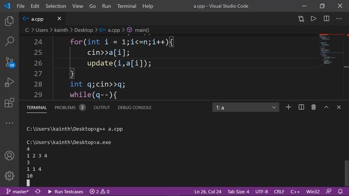Close the terminal panel

339,107
